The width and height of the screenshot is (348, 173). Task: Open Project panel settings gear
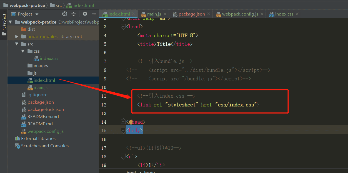point(85,14)
